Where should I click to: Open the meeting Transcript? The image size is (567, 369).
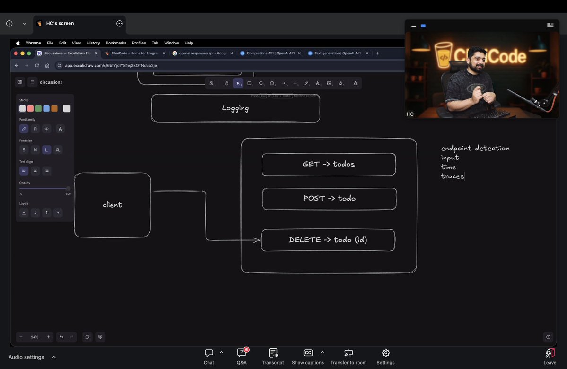point(273,357)
